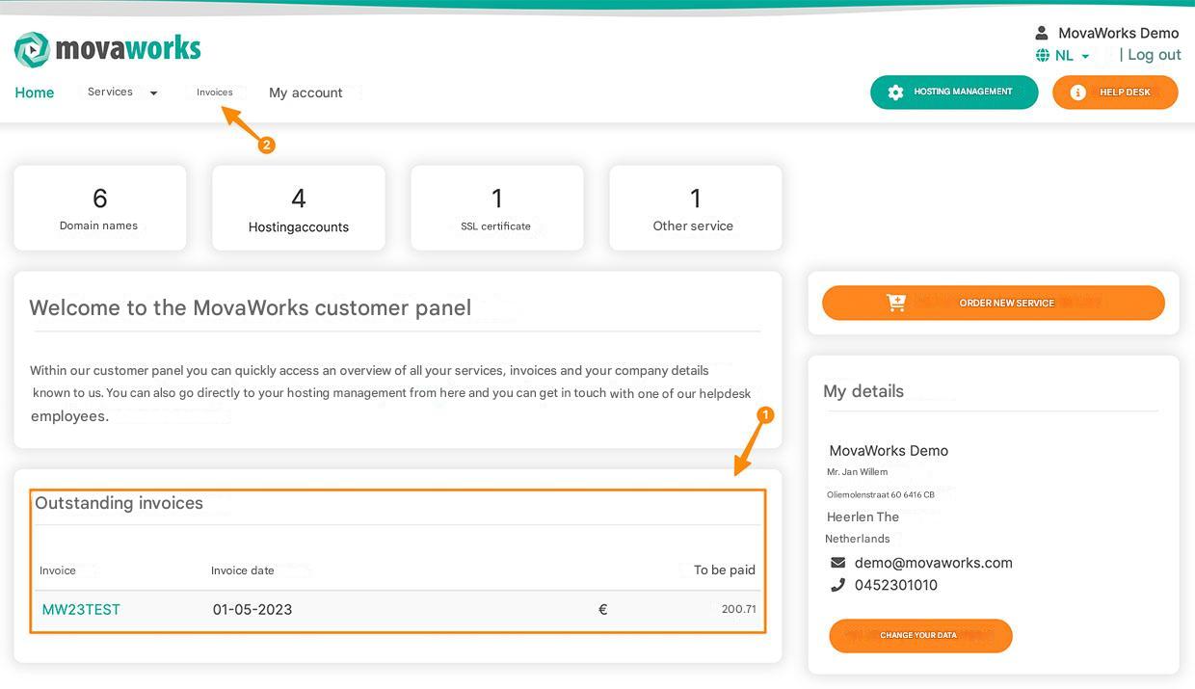
Task: Click the shopping cart icon
Action: click(x=896, y=303)
